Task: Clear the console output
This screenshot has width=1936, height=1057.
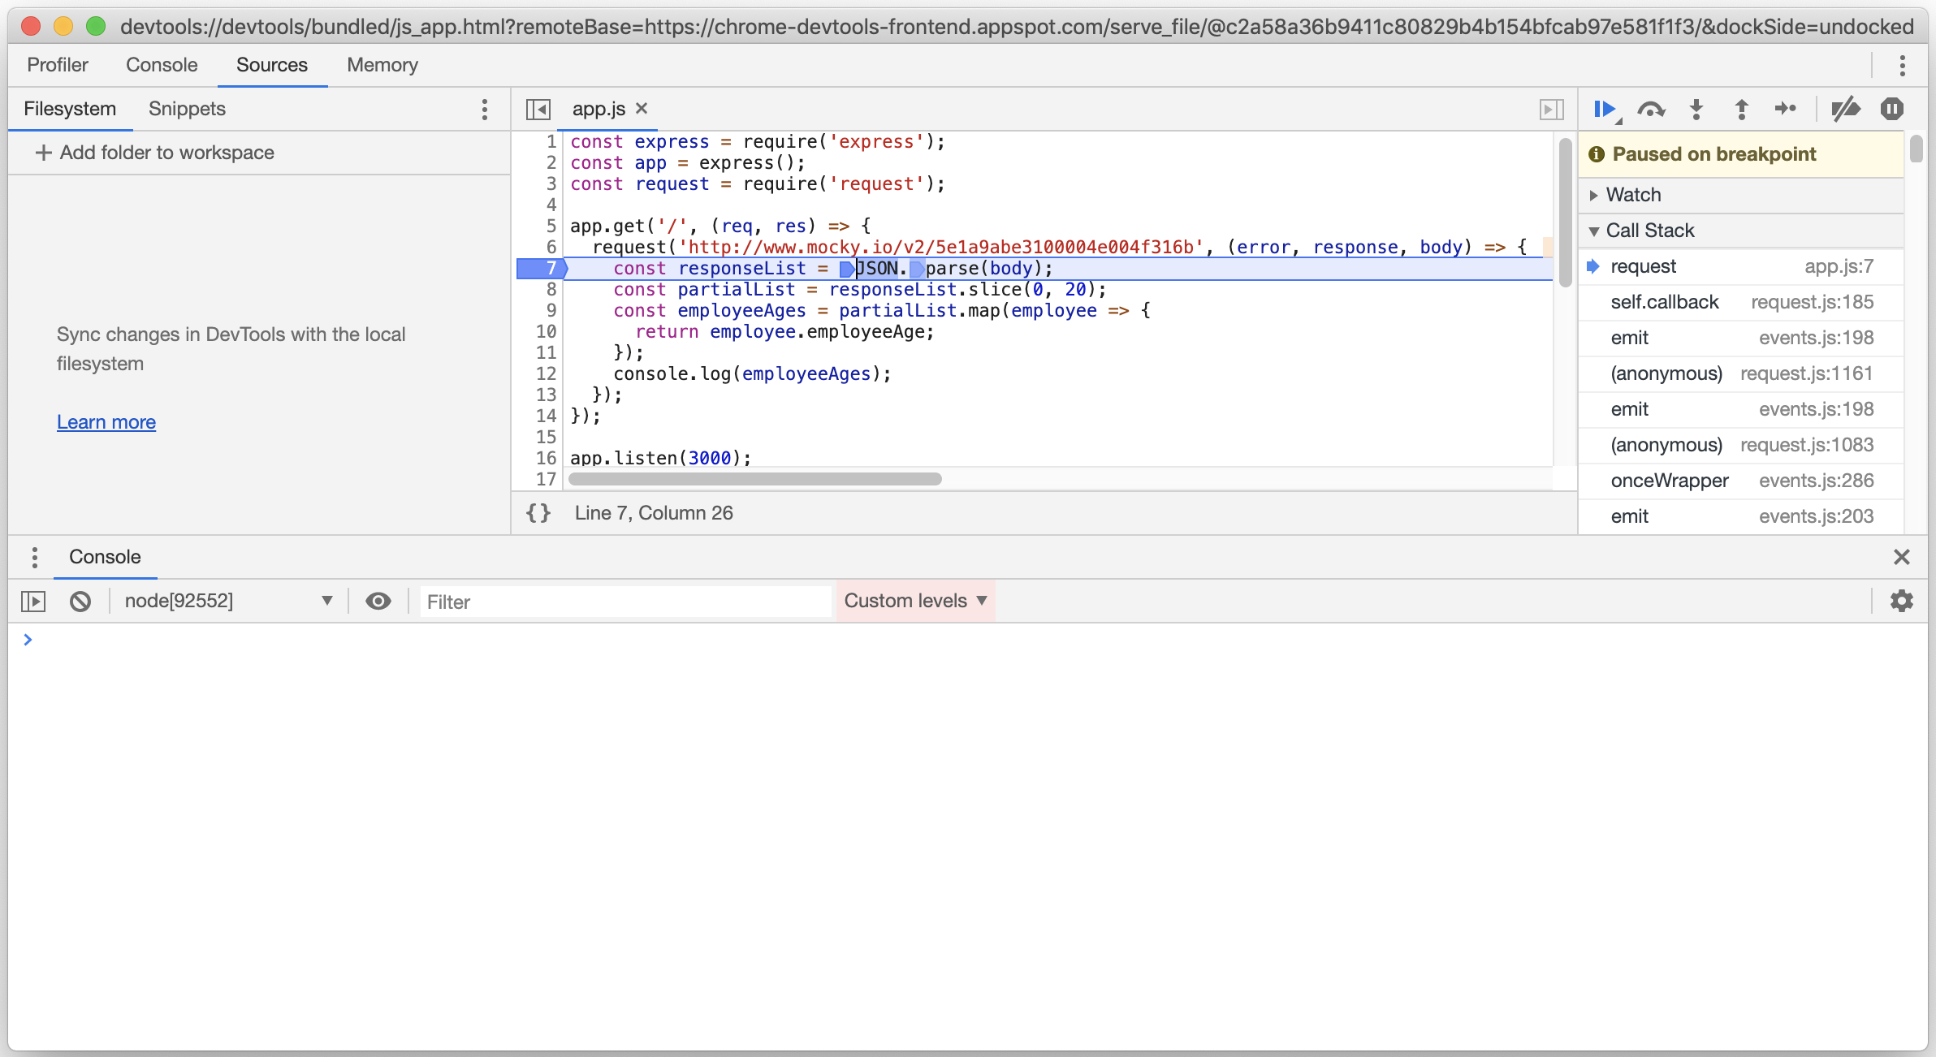Action: coord(80,601)
